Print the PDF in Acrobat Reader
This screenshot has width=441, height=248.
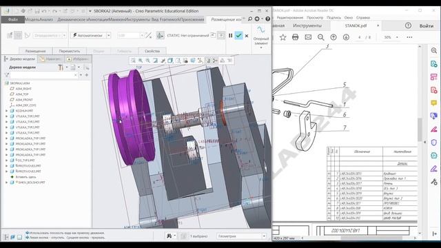pos(295,37)
